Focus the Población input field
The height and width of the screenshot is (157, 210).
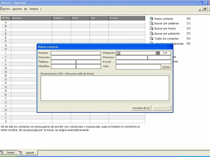(x=138, y=53)
